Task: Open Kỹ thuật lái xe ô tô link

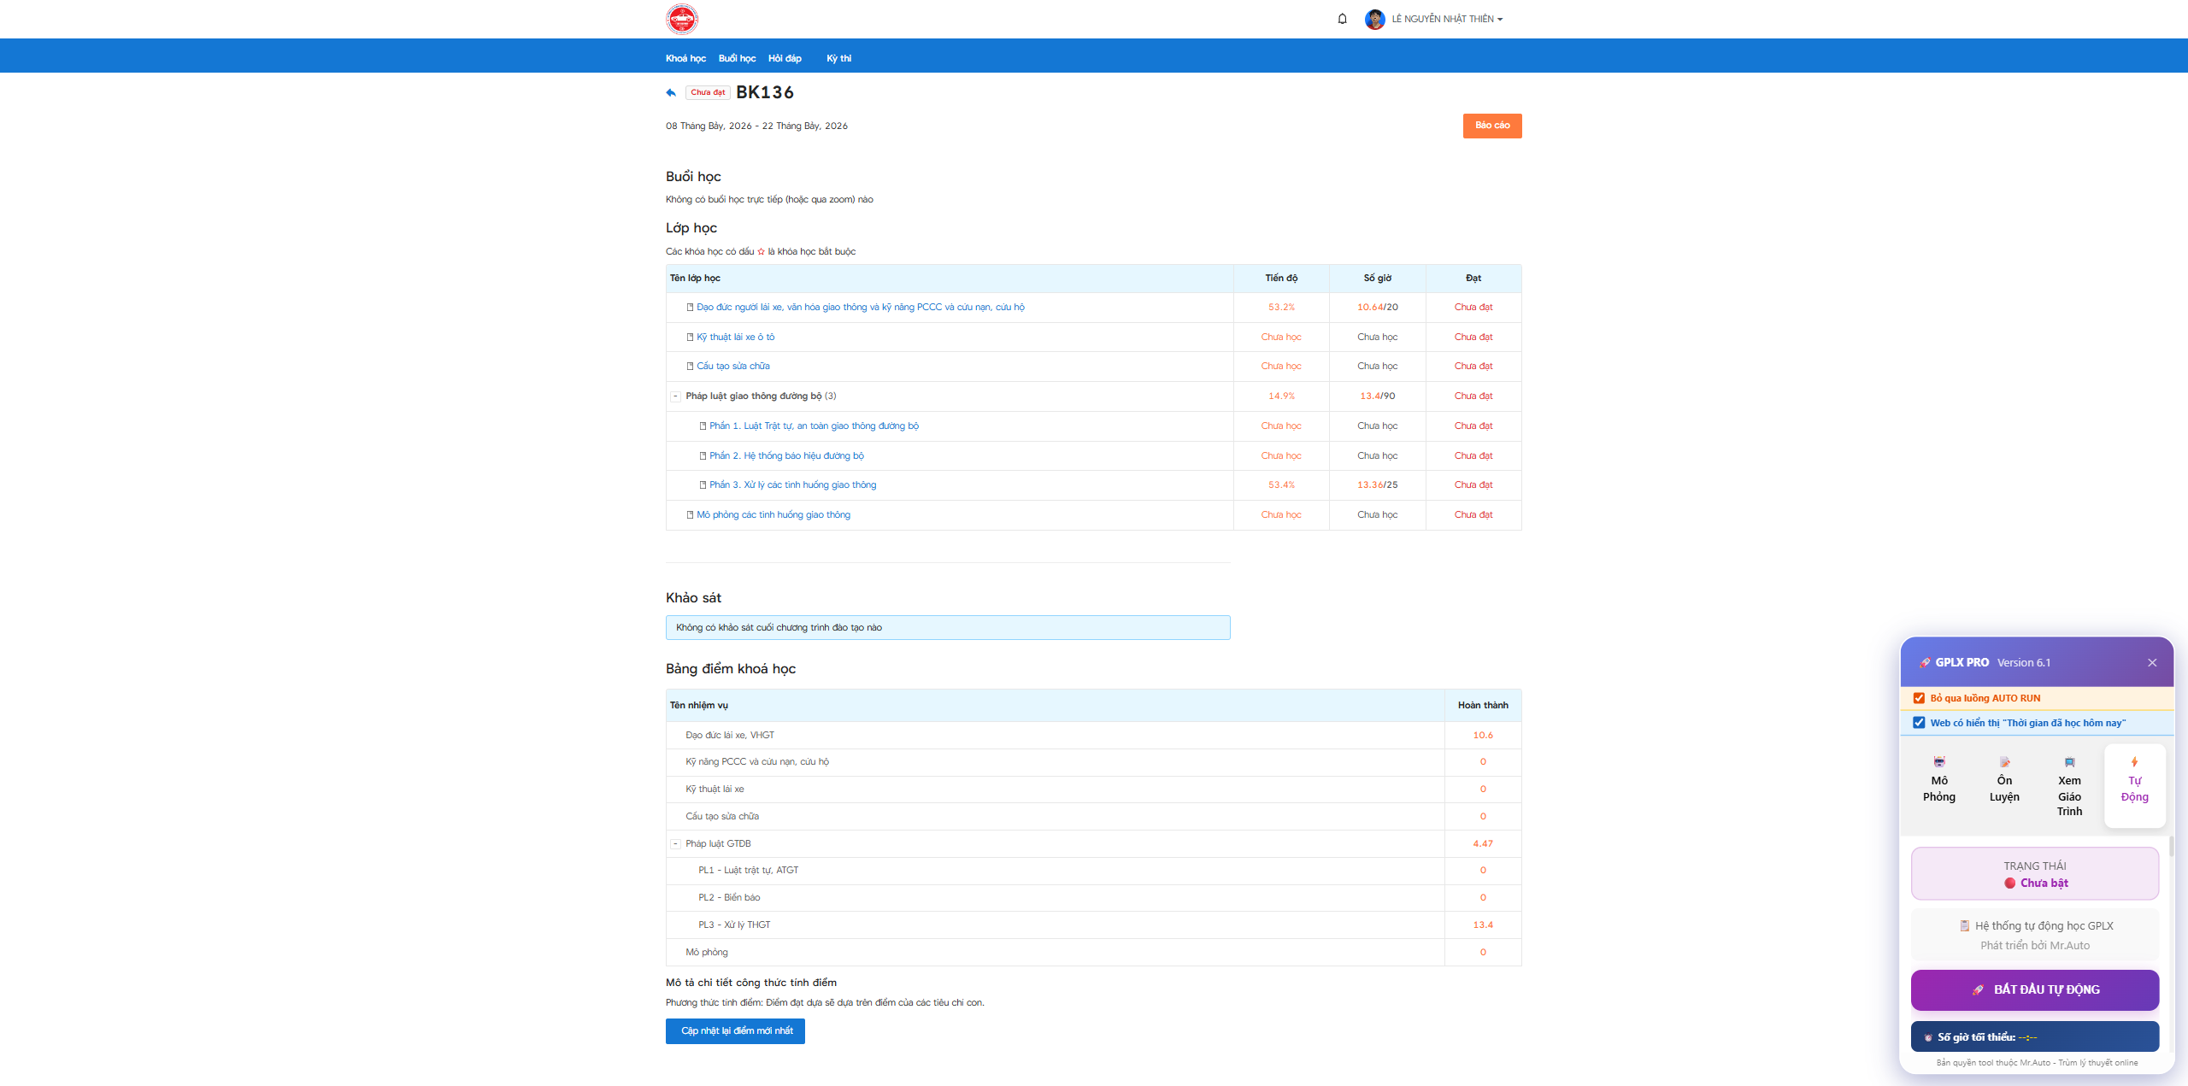Action: (x=735, y=337)
